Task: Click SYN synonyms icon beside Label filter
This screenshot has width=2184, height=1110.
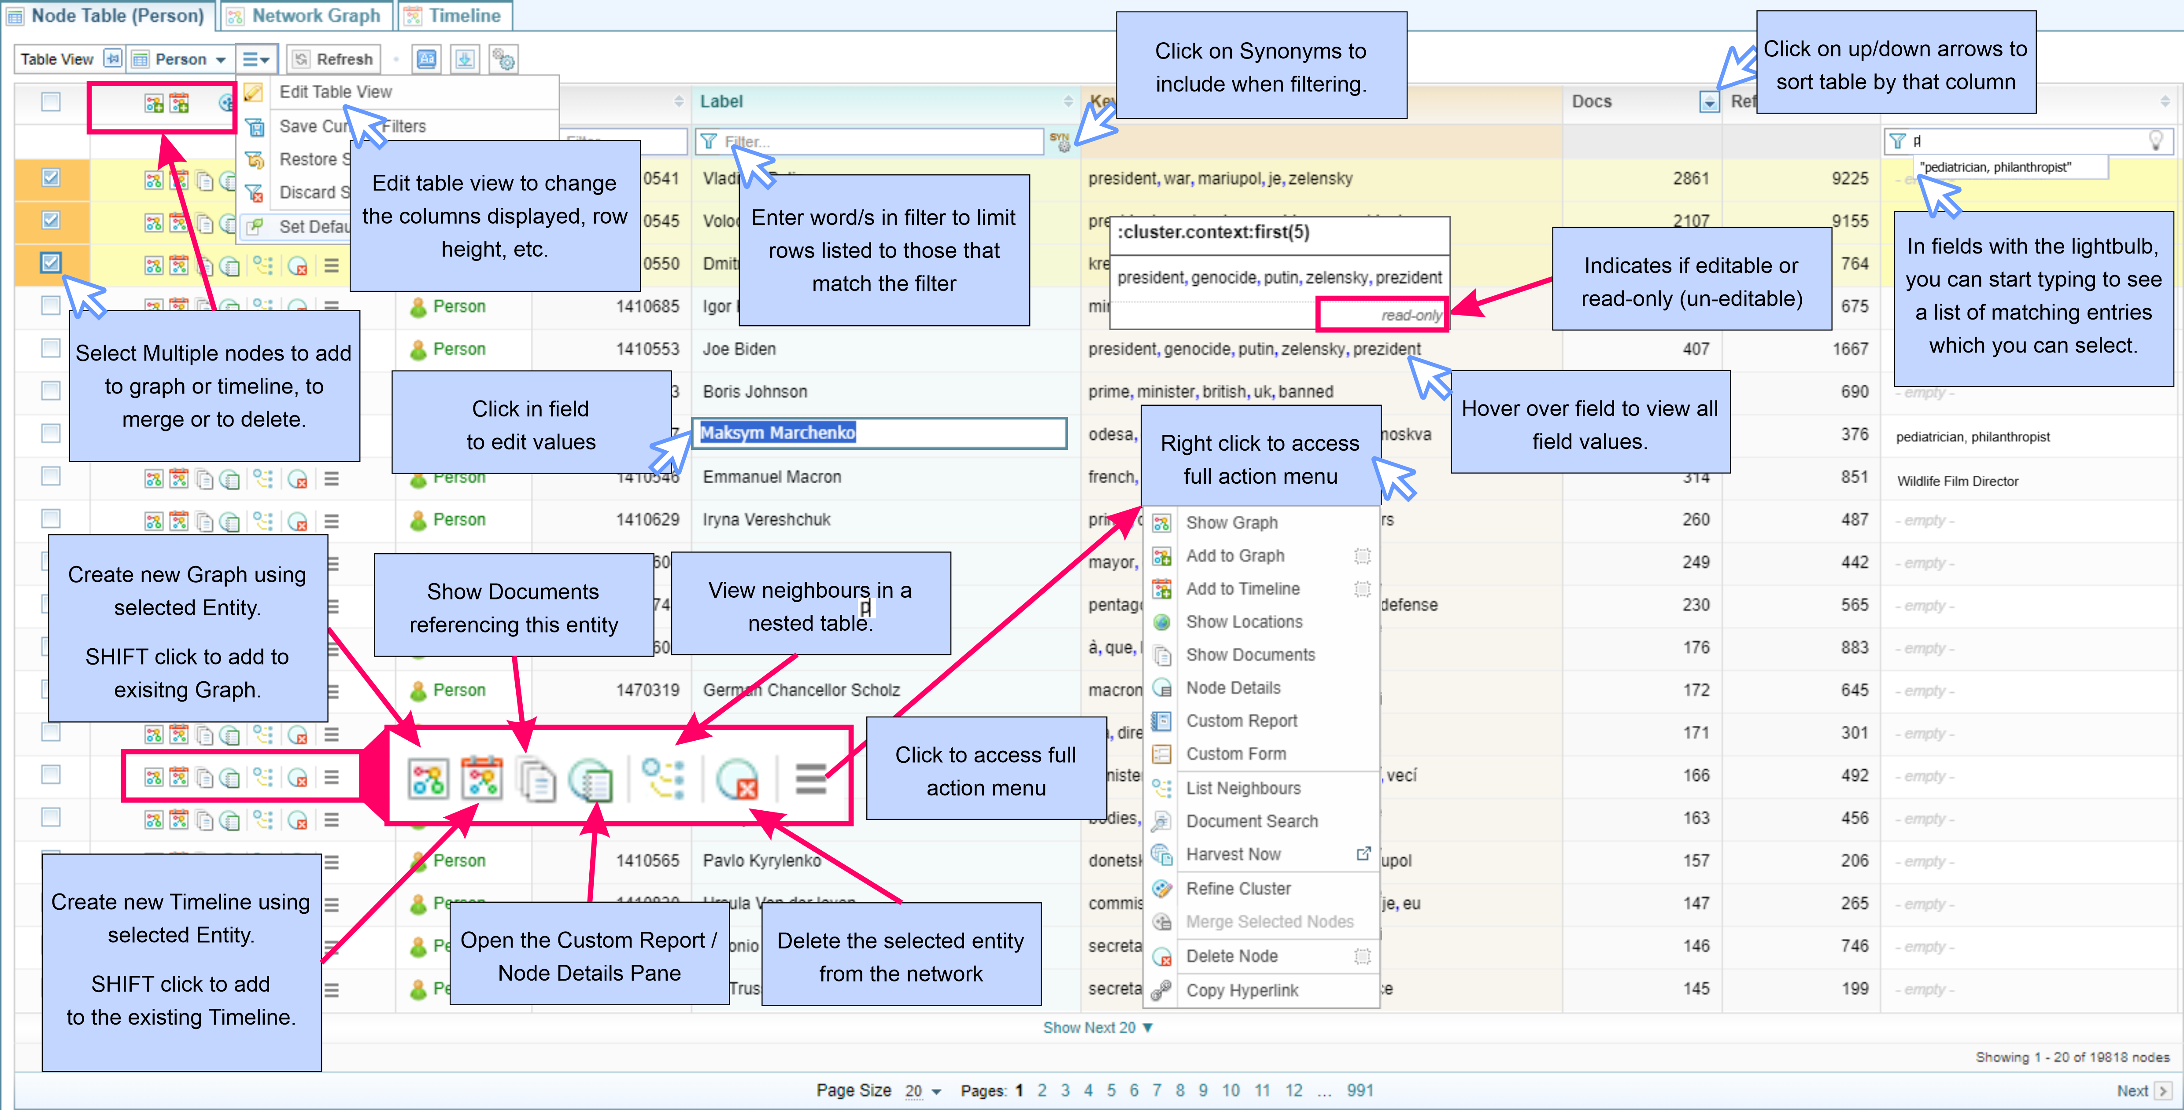Action: click(x=1059, y=142)
